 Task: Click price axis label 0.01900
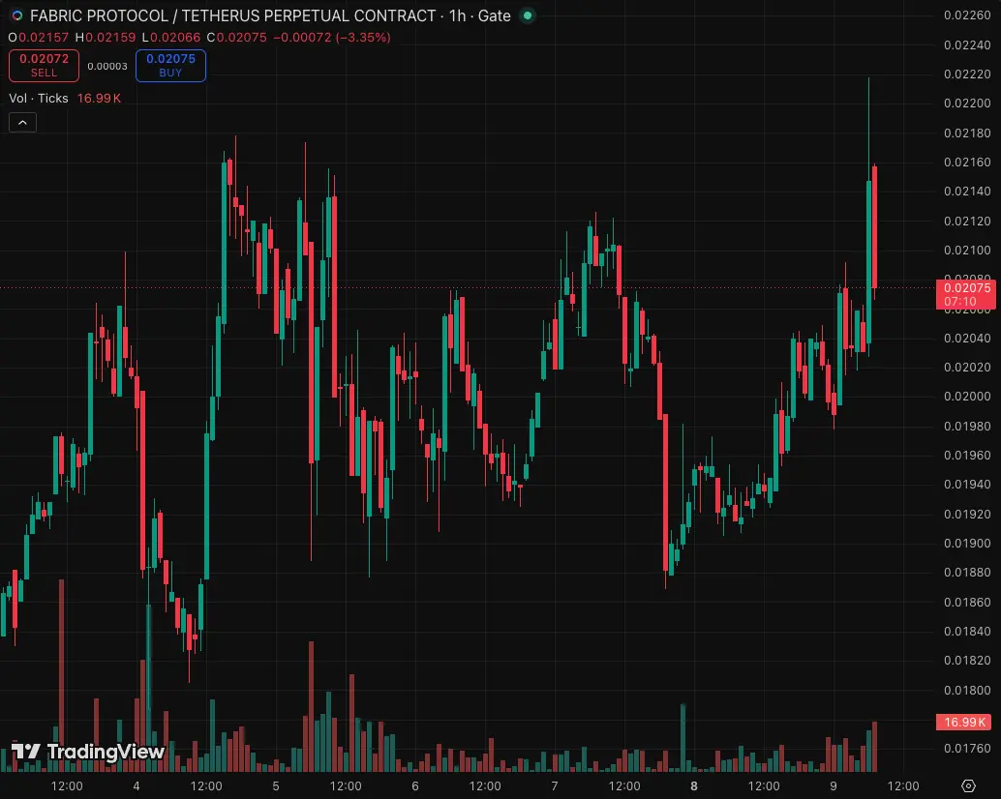click(967, 544)
